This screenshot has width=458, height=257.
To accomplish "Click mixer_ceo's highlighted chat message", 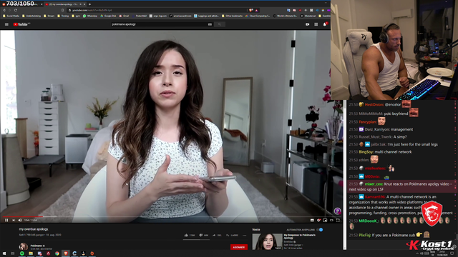I will point(401,186).
